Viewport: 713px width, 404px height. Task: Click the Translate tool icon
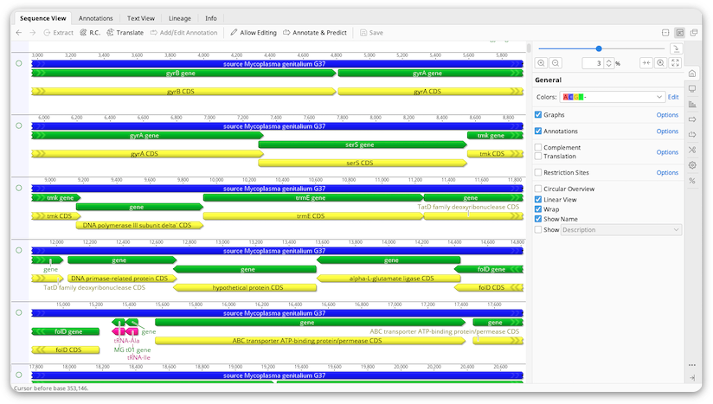(110, 33)
